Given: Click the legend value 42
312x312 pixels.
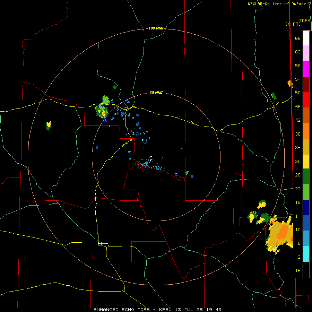Looking at the screenshot, I should (x=298, y=120).
